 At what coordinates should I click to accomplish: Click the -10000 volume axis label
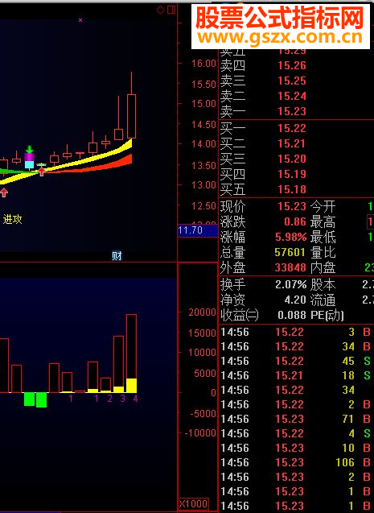point(200,433)
